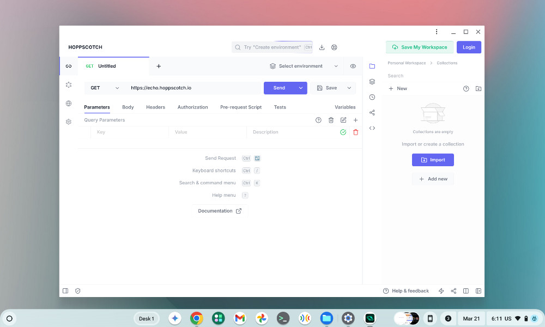The width and height of the screenshot is (545, 327).
Task: Click the support lifebuoy icon in header
Action: click(x=334, y=47)
